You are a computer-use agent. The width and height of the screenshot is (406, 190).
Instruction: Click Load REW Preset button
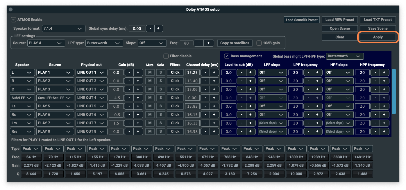pyautogui.click(x=340, y=20)
